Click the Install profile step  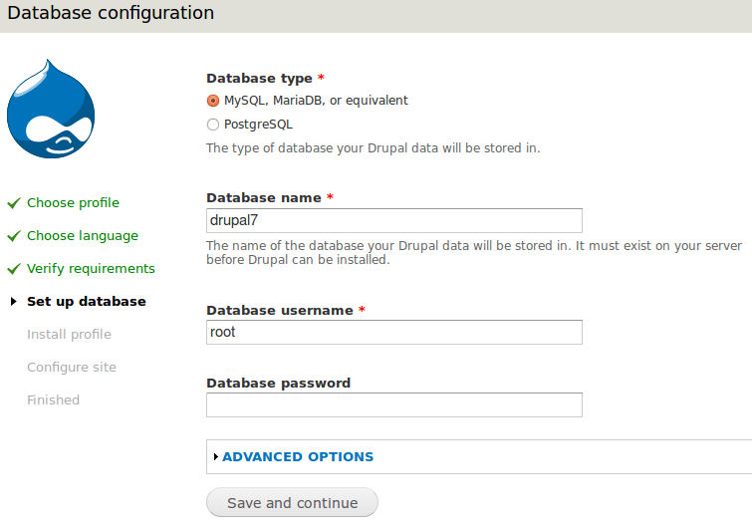pos(69,335)
